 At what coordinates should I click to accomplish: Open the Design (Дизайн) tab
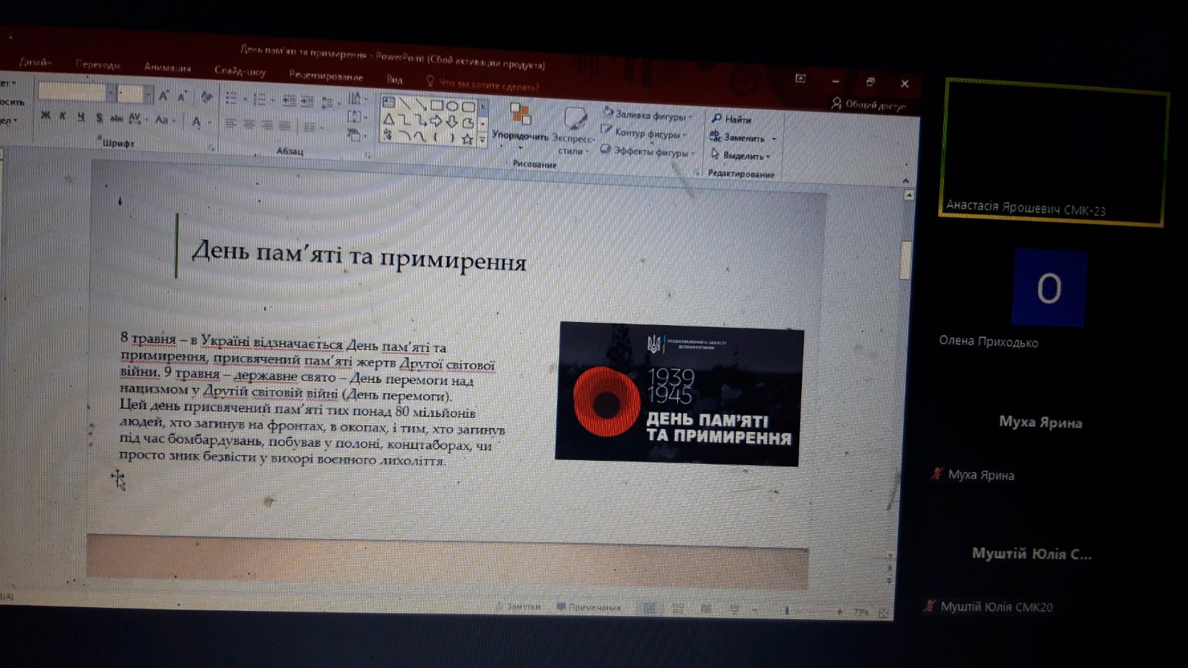pyautogui.click(x=35, y=62)
